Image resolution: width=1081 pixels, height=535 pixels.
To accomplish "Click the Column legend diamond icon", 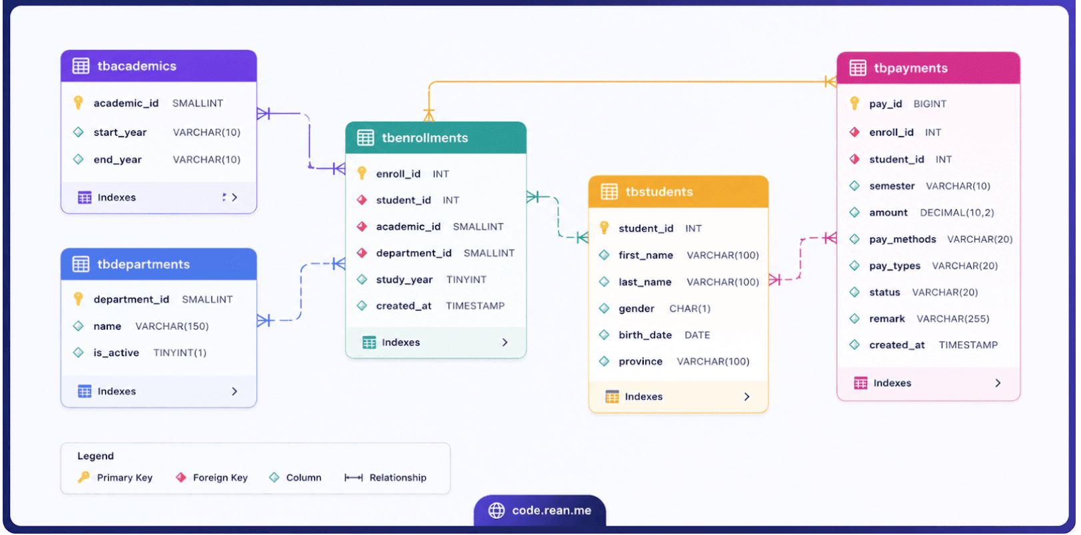I will click(x=274, y=477).
